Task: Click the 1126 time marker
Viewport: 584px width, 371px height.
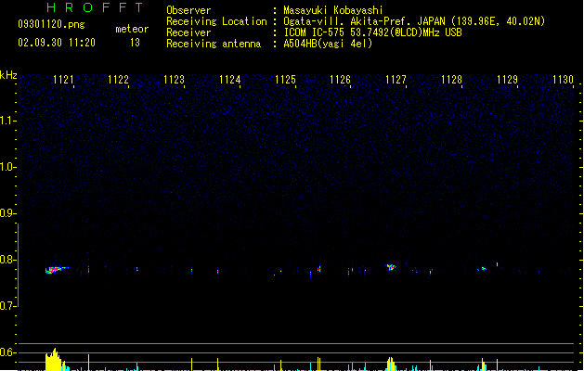Action: pos(341,80)
